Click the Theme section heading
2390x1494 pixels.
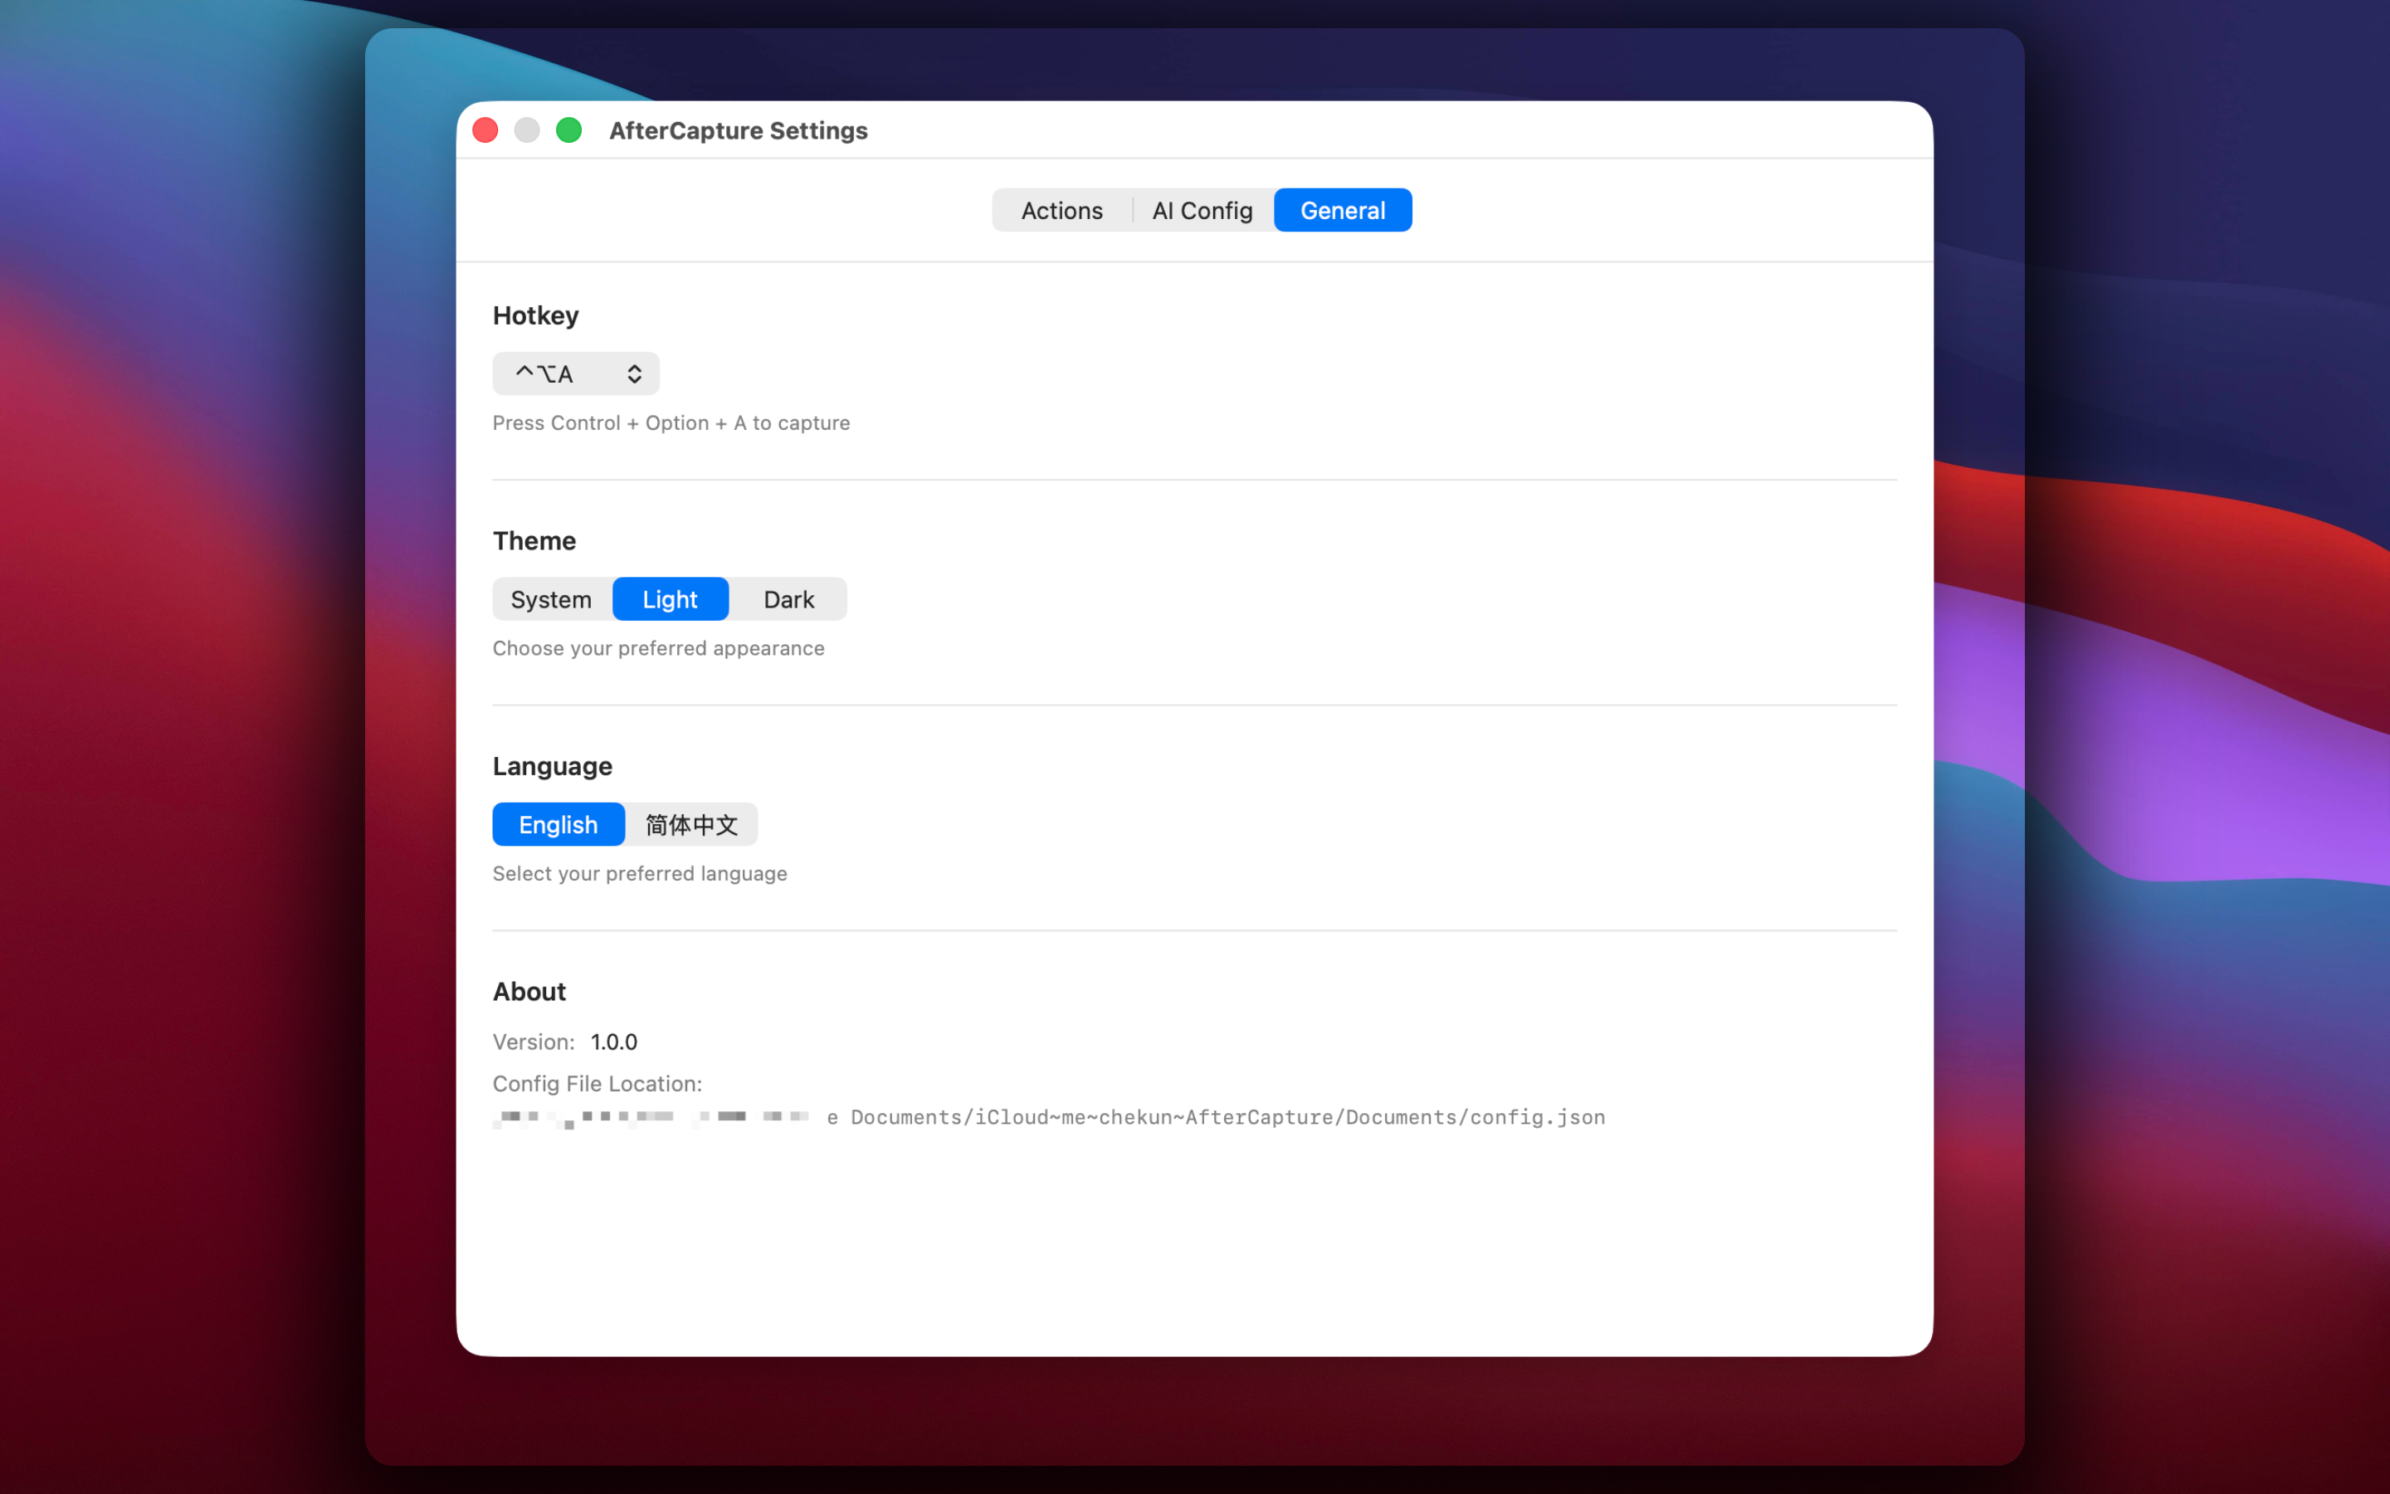[x=534, y=541]
